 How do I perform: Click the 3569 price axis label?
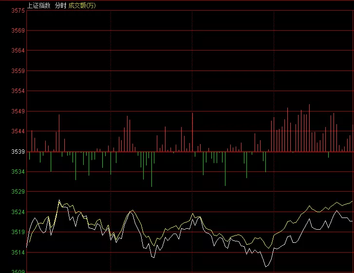[x=18, y=31]
